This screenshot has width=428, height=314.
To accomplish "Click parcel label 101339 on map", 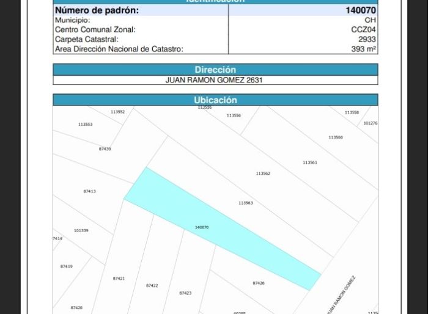I will pyautogui.click(x=81, y=231).
